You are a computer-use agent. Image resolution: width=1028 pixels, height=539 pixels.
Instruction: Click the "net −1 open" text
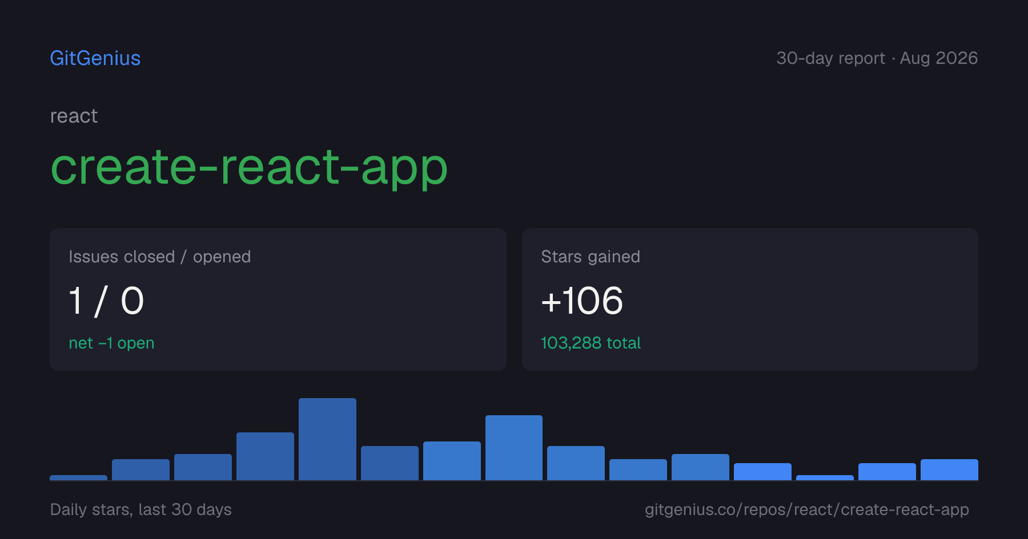tap(111, 343)
